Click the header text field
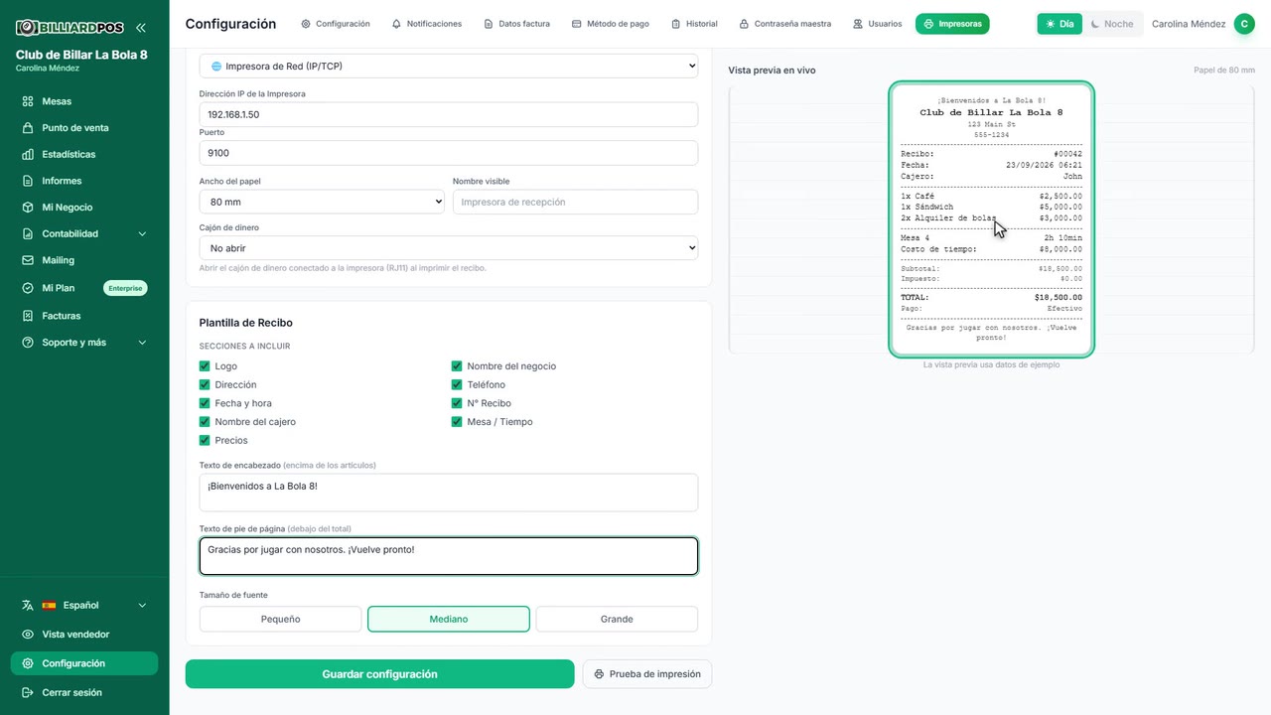Screen dimensions: 1271x715 449,493
